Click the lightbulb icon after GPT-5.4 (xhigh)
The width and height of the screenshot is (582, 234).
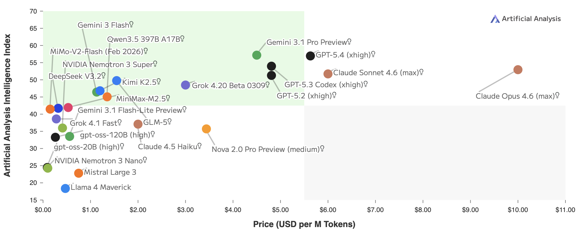[373, 54]
